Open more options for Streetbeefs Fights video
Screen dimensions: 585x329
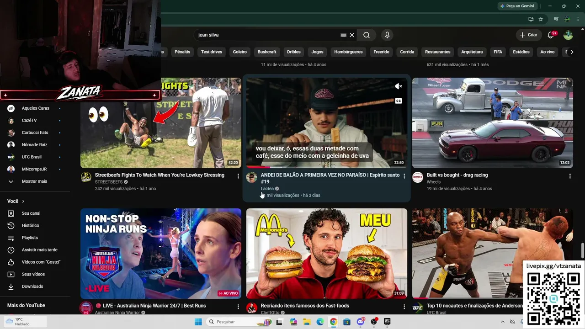pyautogui.click(x=238, y=176)
